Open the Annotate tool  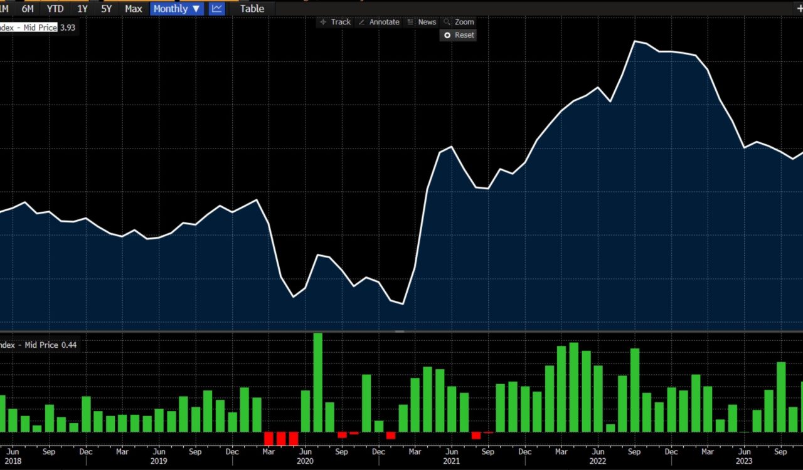click(379, 22)
